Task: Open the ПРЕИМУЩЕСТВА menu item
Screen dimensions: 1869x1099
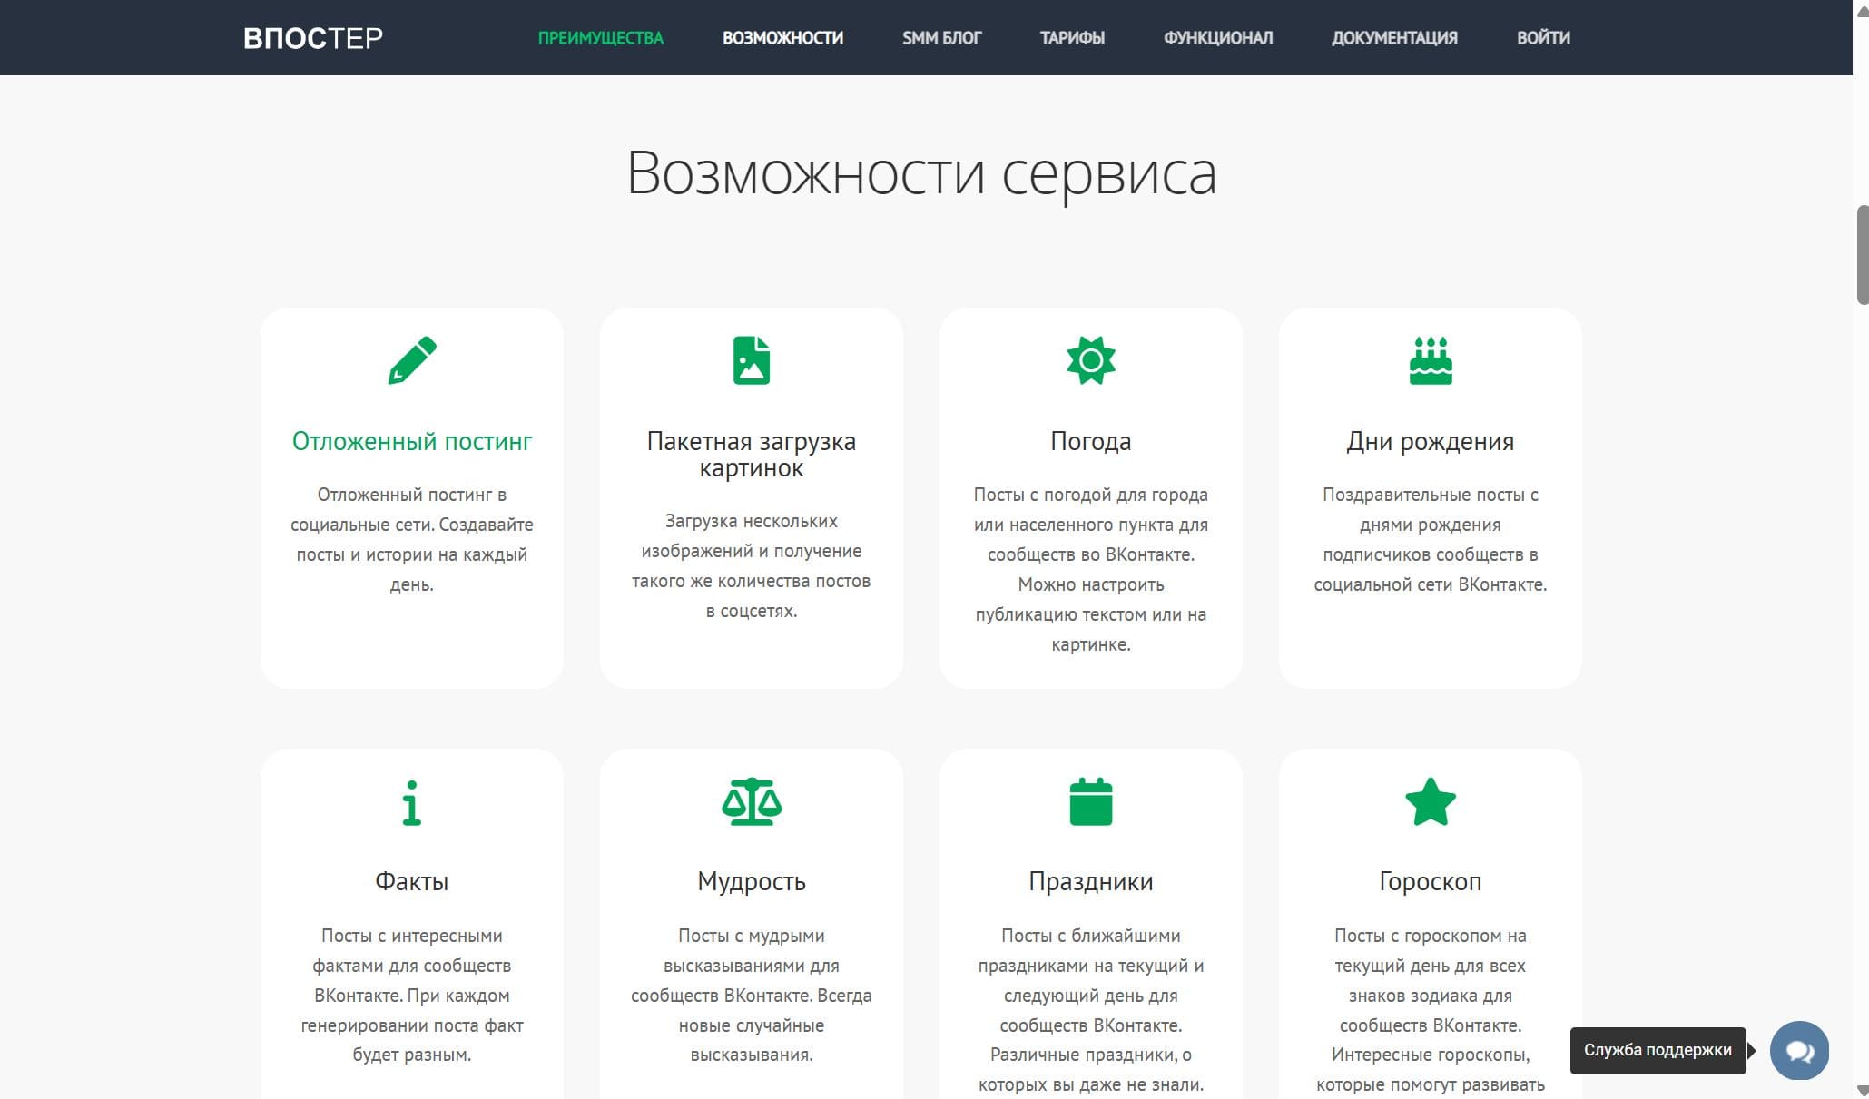Action: (600, 38)
